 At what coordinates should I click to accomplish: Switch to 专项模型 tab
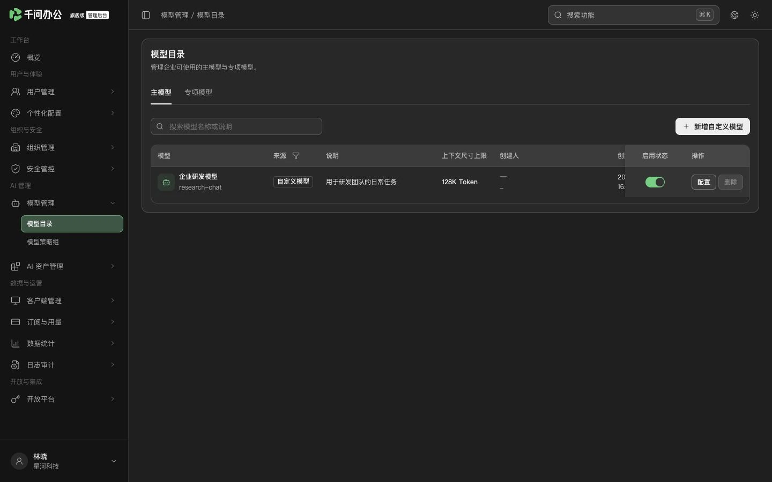point(198,93)
